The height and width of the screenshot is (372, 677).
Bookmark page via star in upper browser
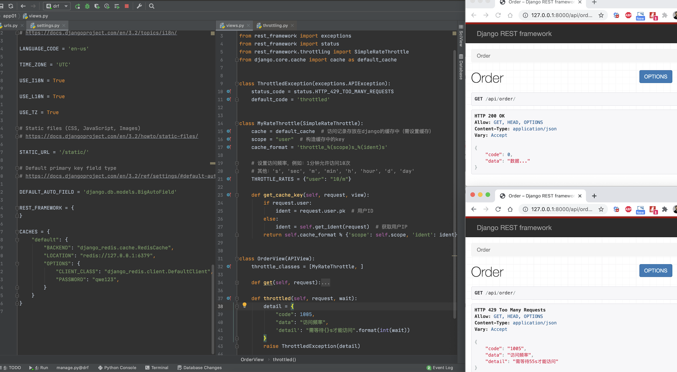pyautogui.click(x=601, y=15)
